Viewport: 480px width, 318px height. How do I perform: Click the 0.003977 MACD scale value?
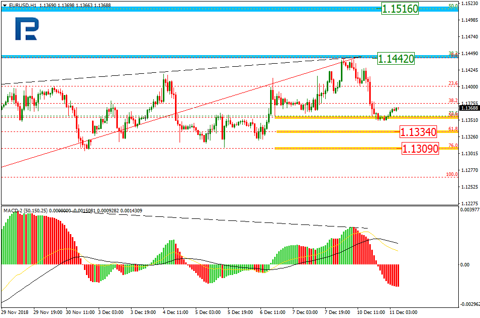click(469, 209)
